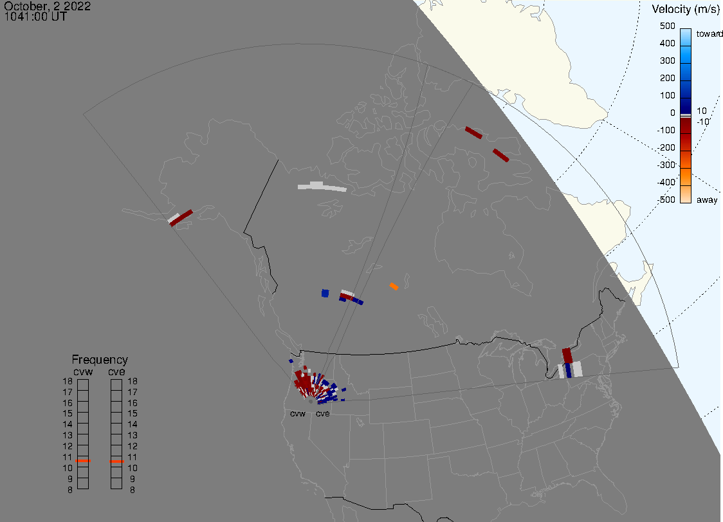Click the radar site dot between cvw and cve
The height and width of the screenshot is (522, 723).
click(x=311, y=402)
